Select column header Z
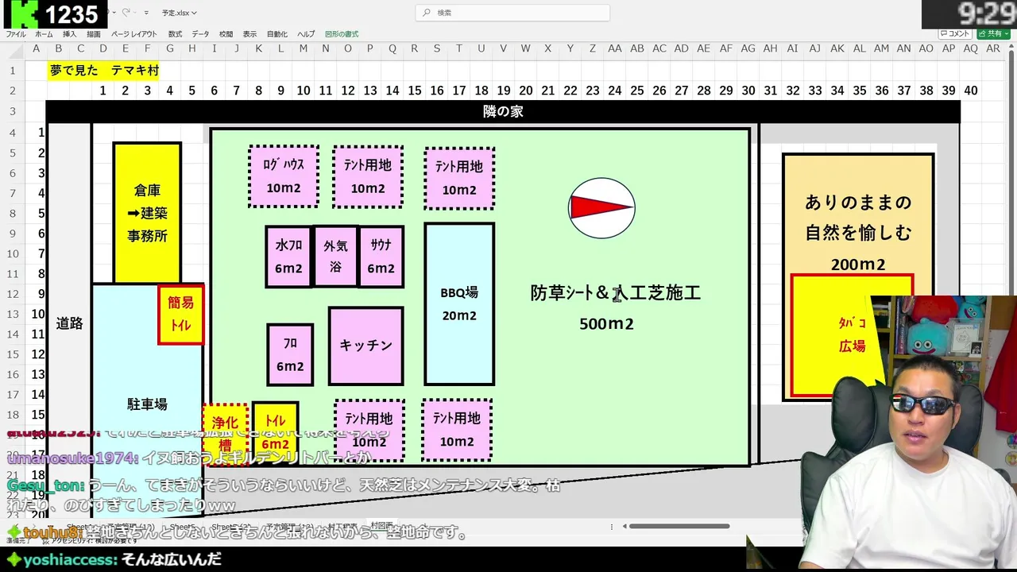Image resolution: width=1017 pixels, height=572 pixels. coord(592,48)
